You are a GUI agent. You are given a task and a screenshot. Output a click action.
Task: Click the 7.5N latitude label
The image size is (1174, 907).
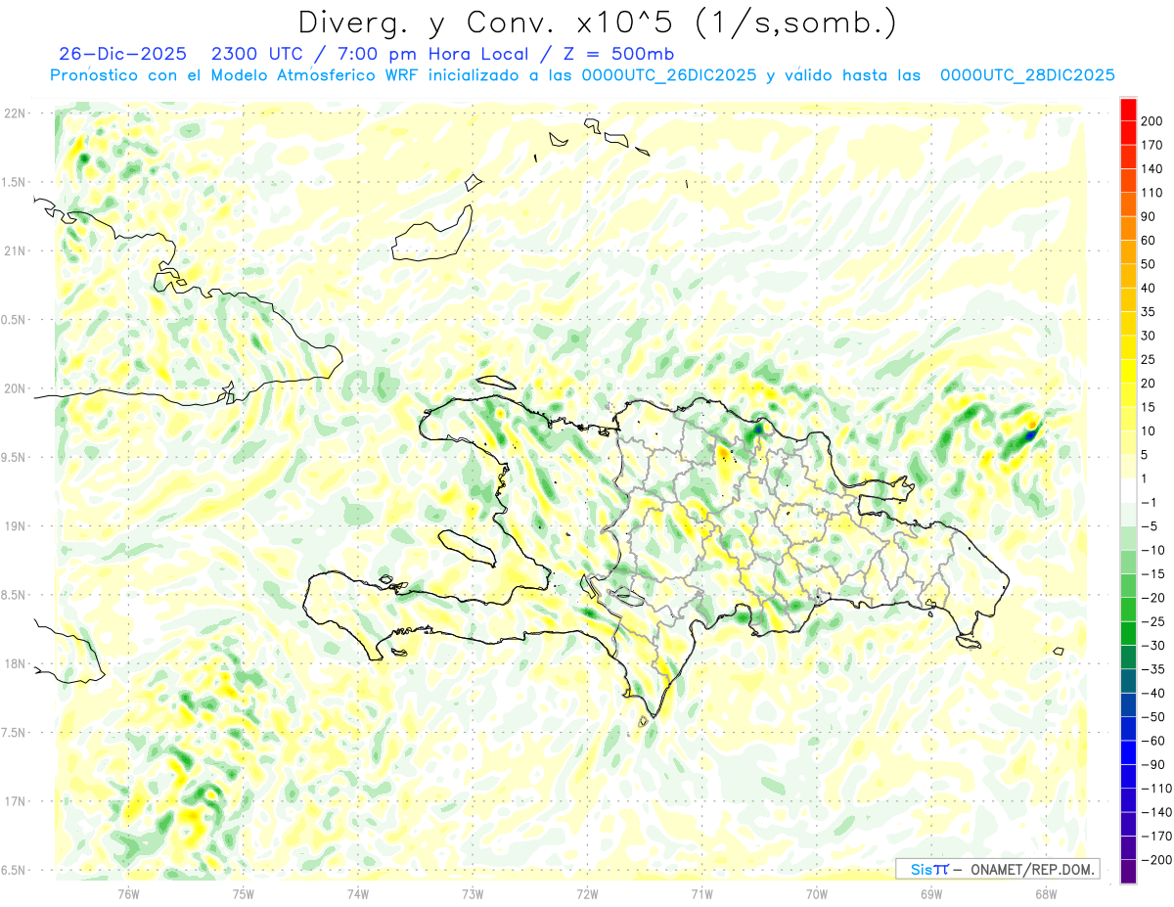pyautogui.click(x=13, y=733)
